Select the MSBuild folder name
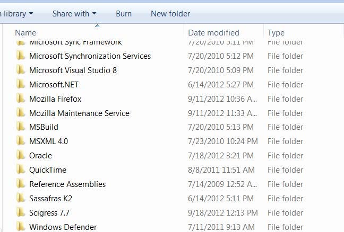The height and width of the screenshot is (232, 344). coord(44,127)
